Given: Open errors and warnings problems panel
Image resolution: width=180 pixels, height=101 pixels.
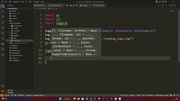Looking at the screenshot, I should pos(21,95).
